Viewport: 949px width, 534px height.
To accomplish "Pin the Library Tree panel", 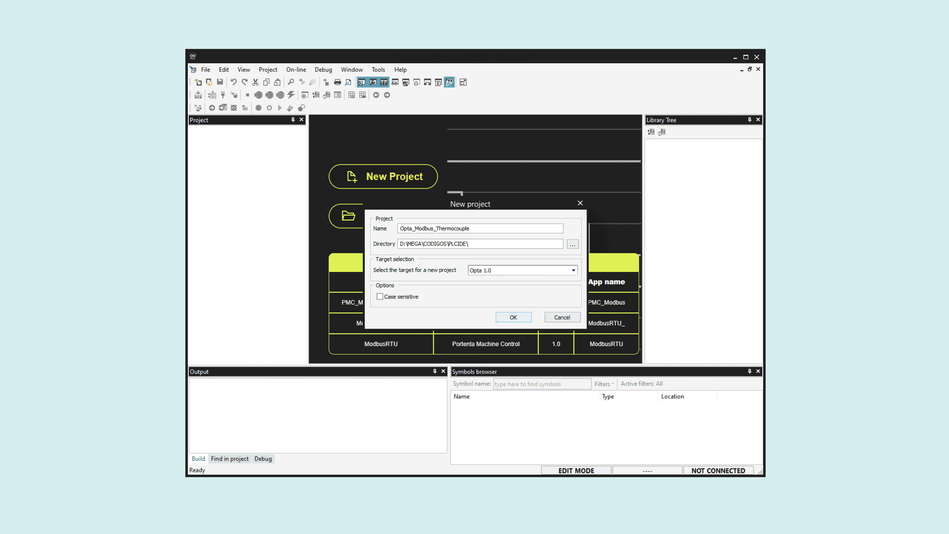I will 749,120.
